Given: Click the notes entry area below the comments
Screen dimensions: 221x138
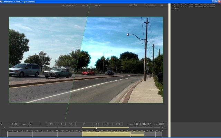Looking at the screenshot, I should click(x=196, y=129).
